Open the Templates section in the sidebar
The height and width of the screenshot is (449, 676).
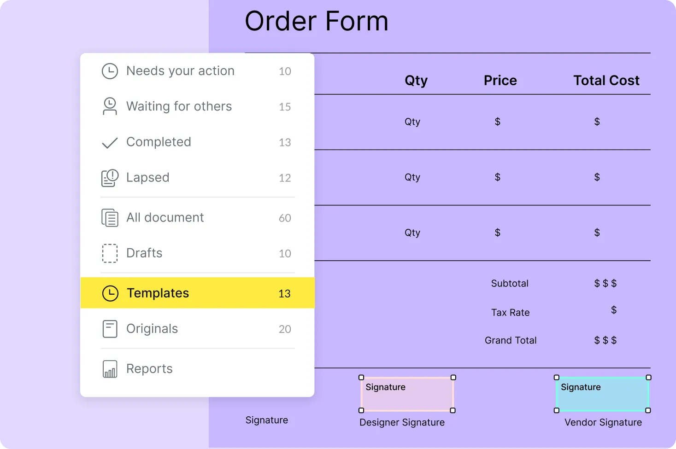pyautogui.click(x=158, y=293)
